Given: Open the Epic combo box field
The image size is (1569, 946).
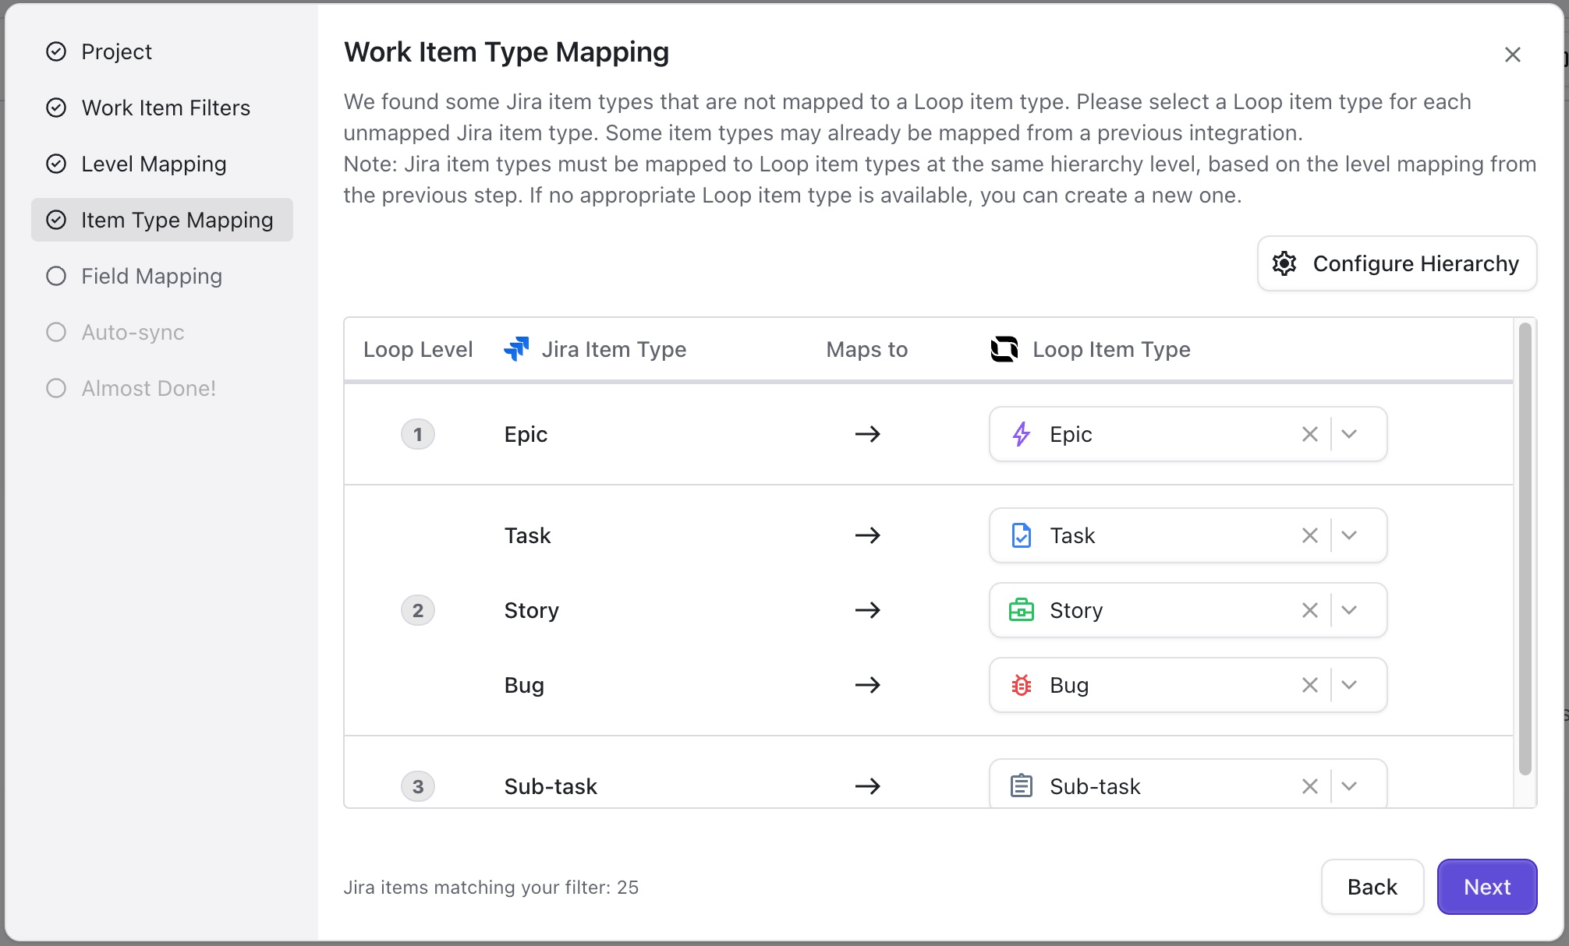Looking at the screenshot, I should (1188, 434).
